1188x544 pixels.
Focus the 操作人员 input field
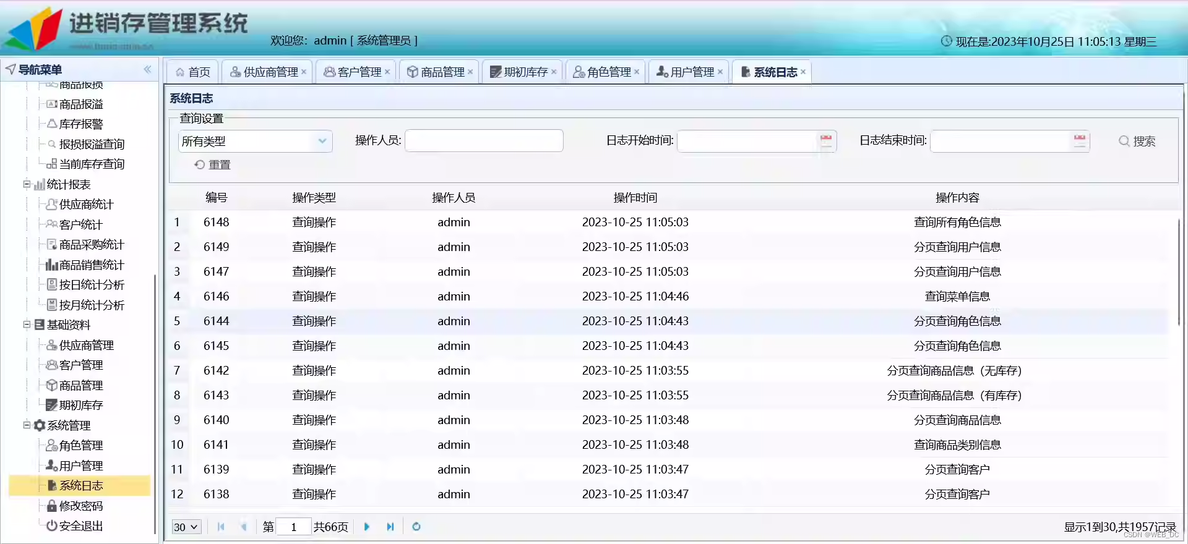point(484,141)
